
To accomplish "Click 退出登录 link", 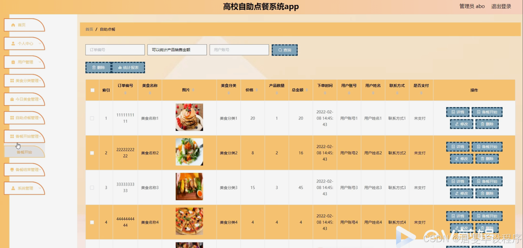I will (501, 6).
